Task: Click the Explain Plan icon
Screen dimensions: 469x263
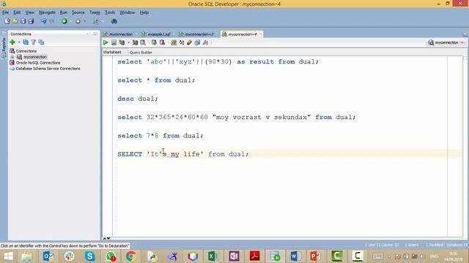Action: tap(122, 42)
